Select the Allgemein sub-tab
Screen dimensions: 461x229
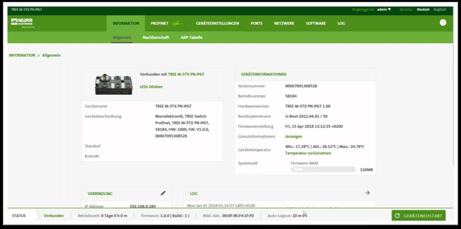pos(122,38)
